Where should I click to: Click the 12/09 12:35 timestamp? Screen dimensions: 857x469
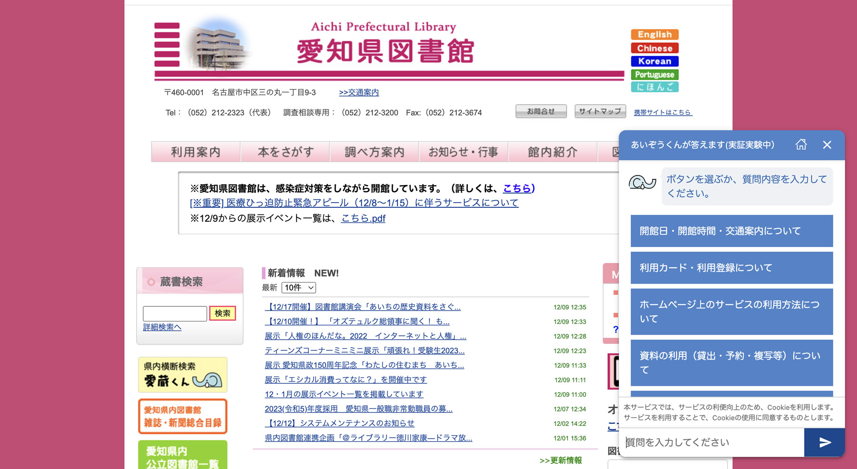pos(569,307)
